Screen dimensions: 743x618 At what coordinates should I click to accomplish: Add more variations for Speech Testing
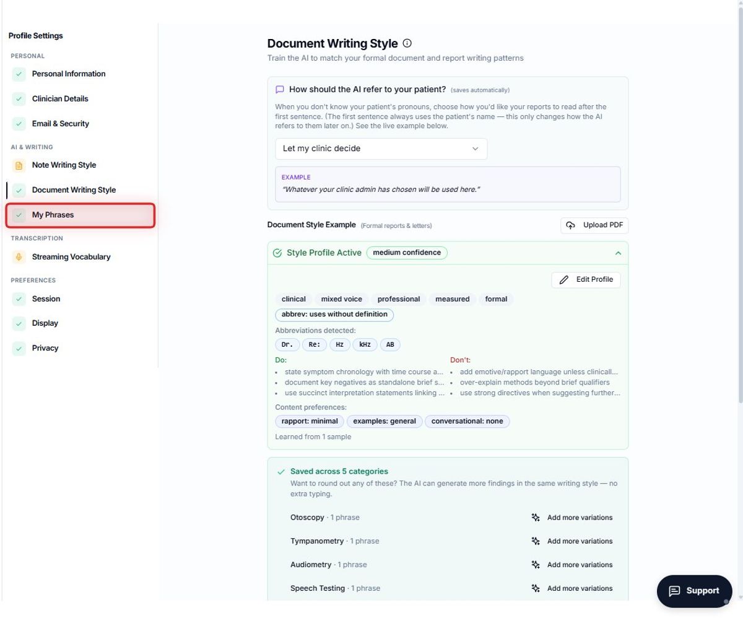click(x=572, y=588)
